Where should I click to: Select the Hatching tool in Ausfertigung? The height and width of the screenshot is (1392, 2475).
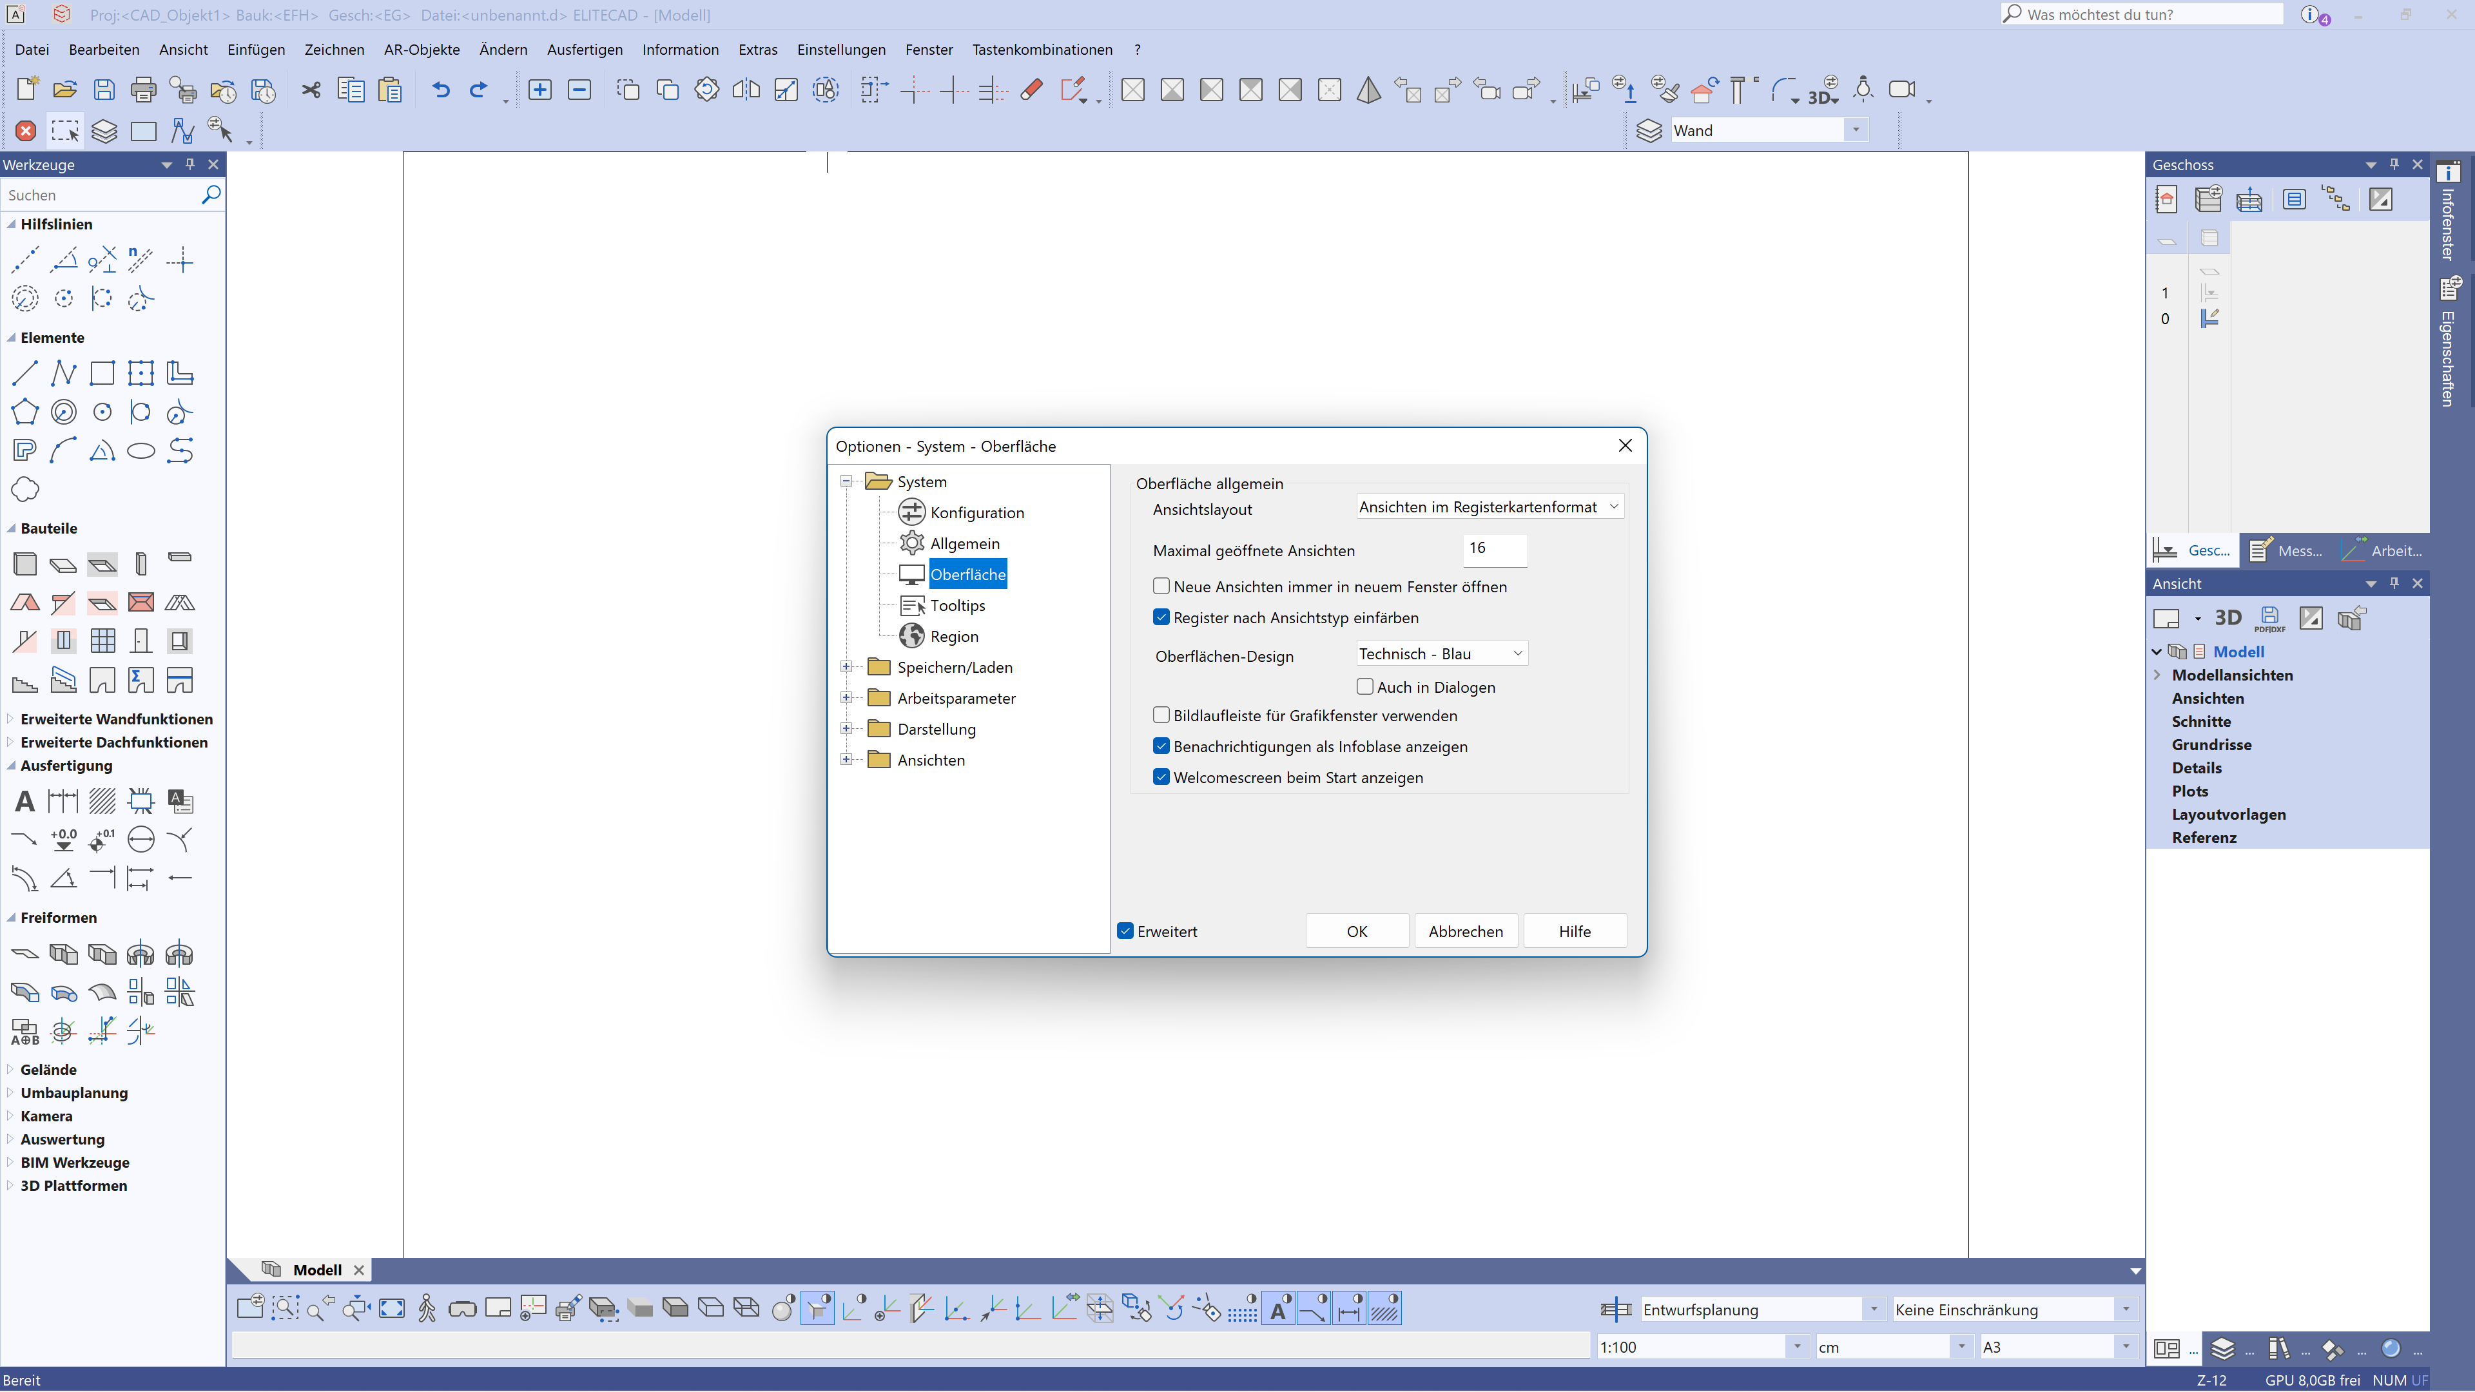[x=102, y=801]
